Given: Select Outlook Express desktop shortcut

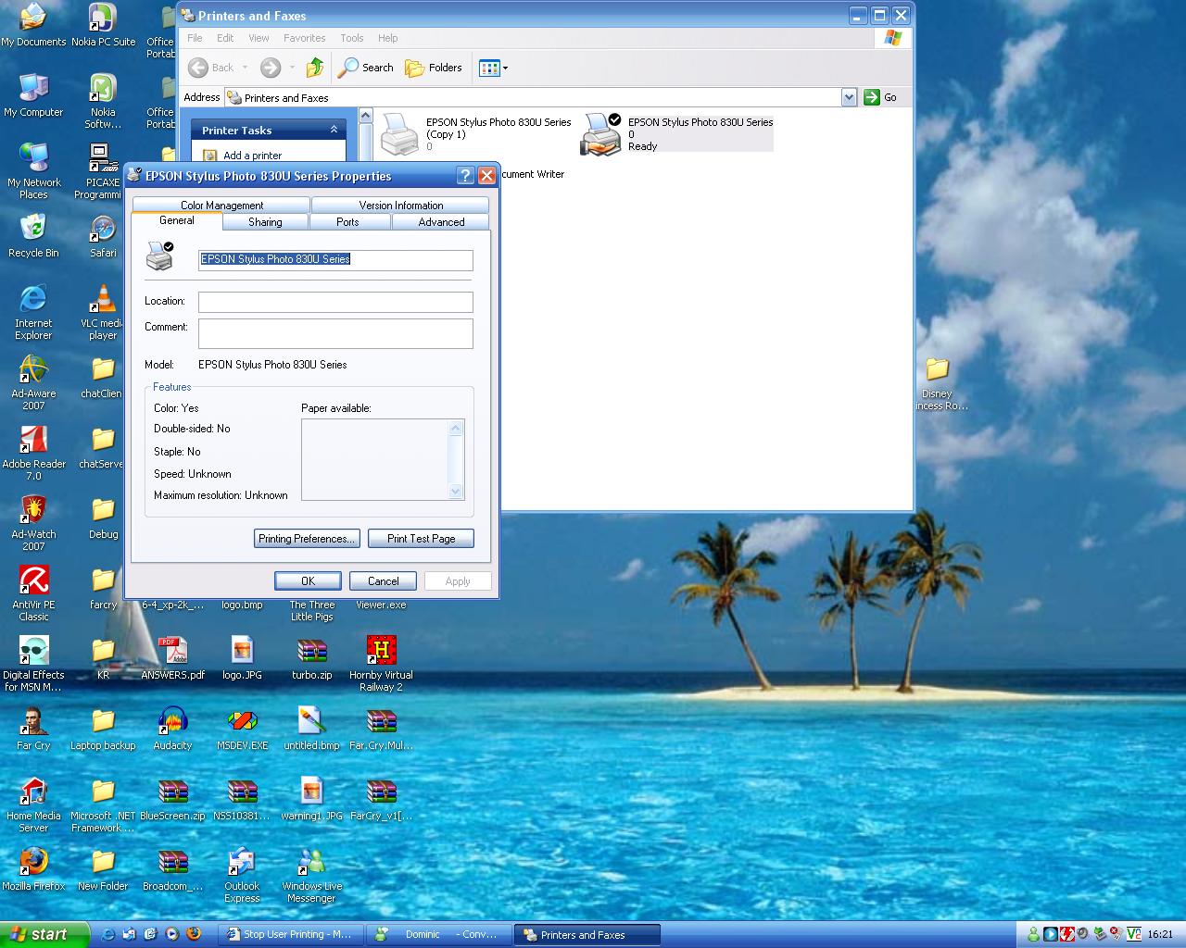Looking at the screenshot, I should click(242, 875).
